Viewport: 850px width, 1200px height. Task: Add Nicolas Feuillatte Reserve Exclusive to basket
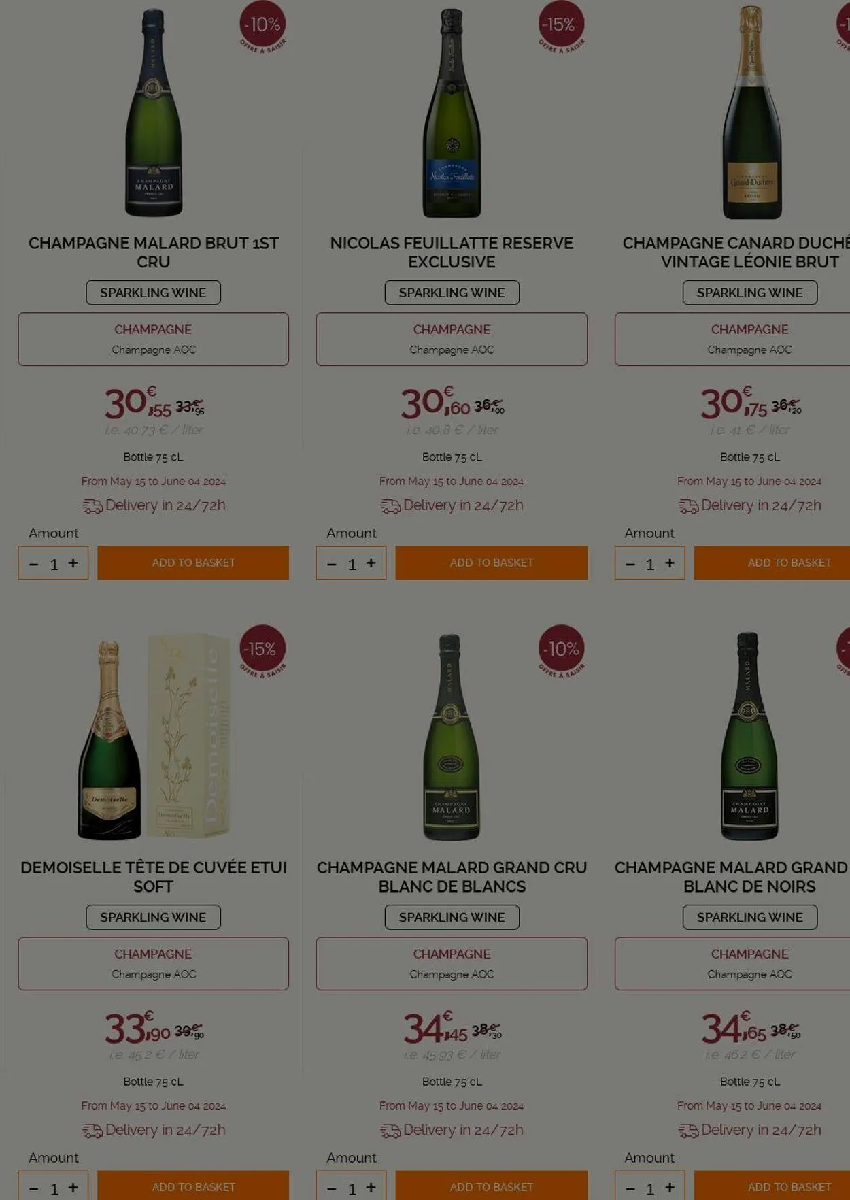[491, 563]
